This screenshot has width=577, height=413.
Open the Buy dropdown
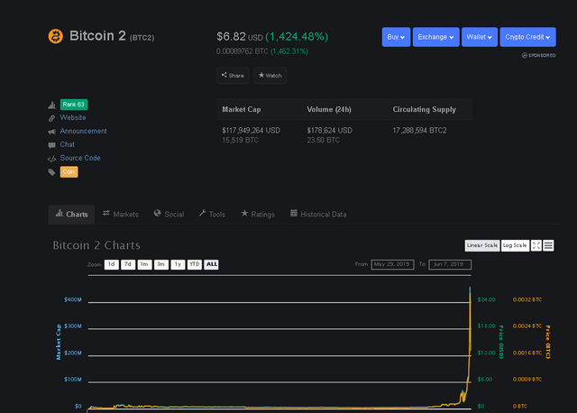(x=396, y=37)
